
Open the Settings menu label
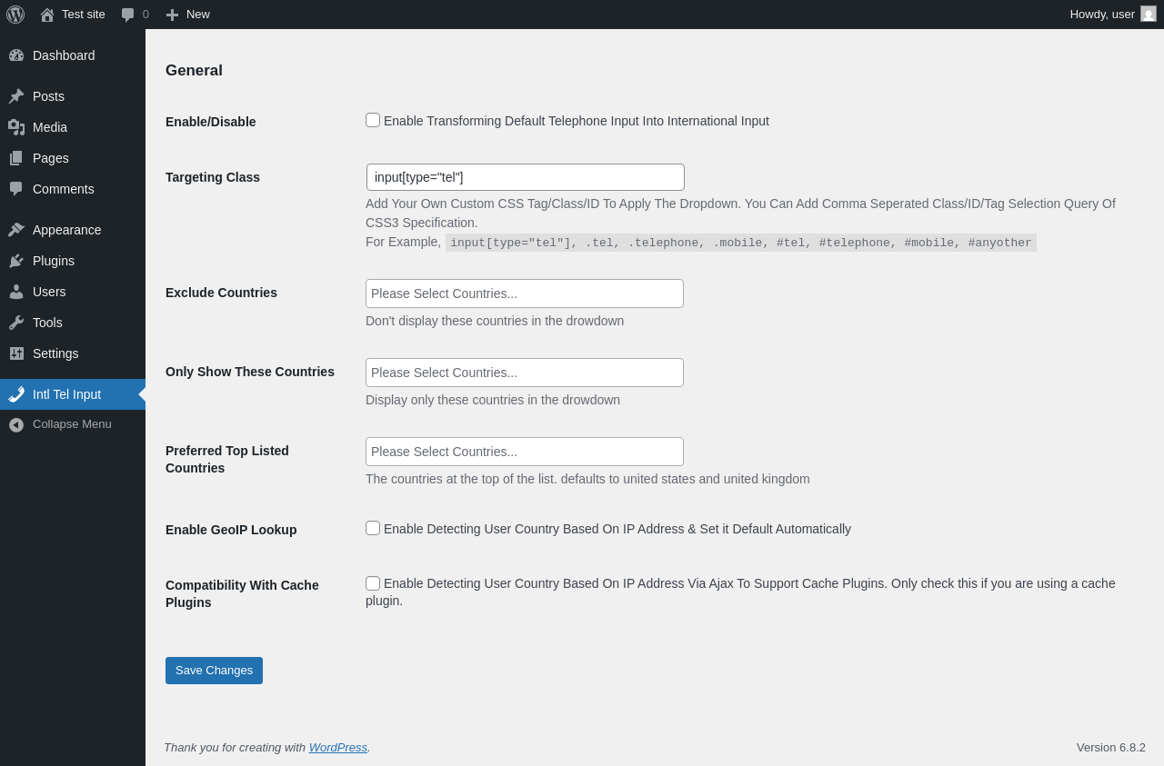click(x=55, y=353)
